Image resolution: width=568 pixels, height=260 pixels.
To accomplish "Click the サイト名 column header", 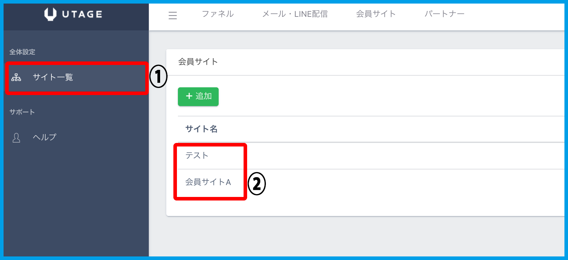I will 201,129.
